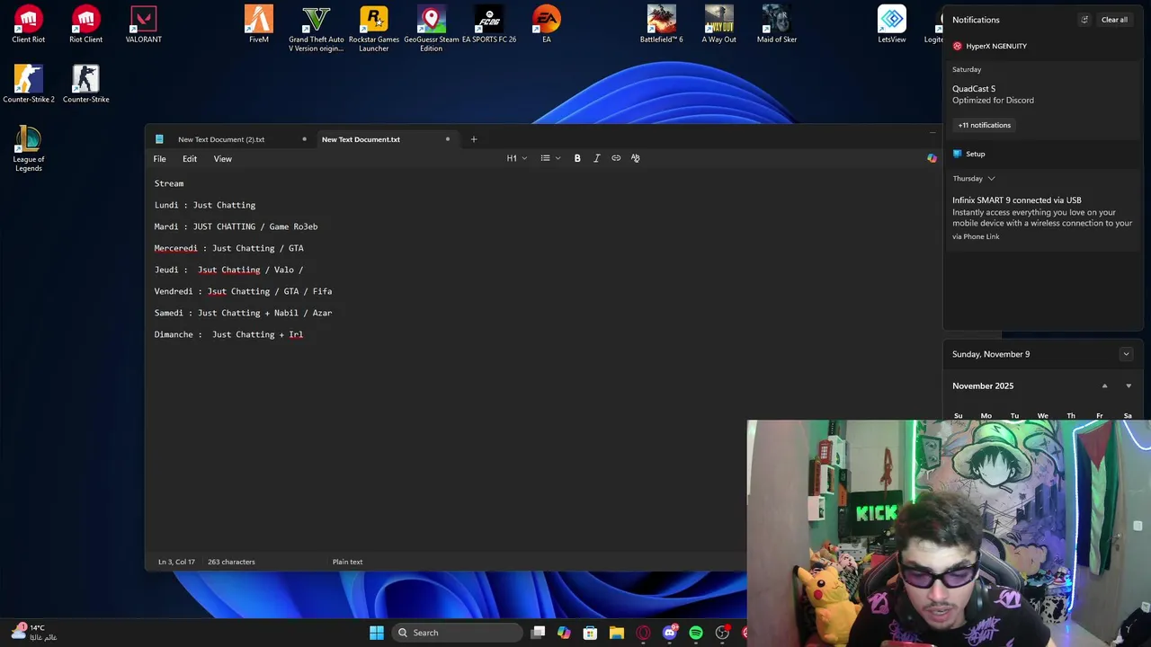Open the QuadCast S notification
The width and height of the screenshot is (1151, 647).
pyautogui.click(x=1043, y=94)
